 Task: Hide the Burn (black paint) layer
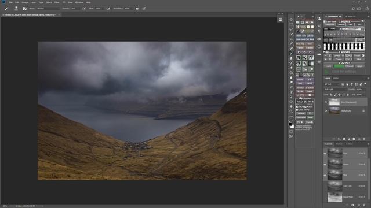(x=326, y=102)
